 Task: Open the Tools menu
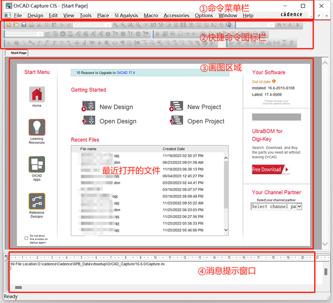(x=85, y=16)
